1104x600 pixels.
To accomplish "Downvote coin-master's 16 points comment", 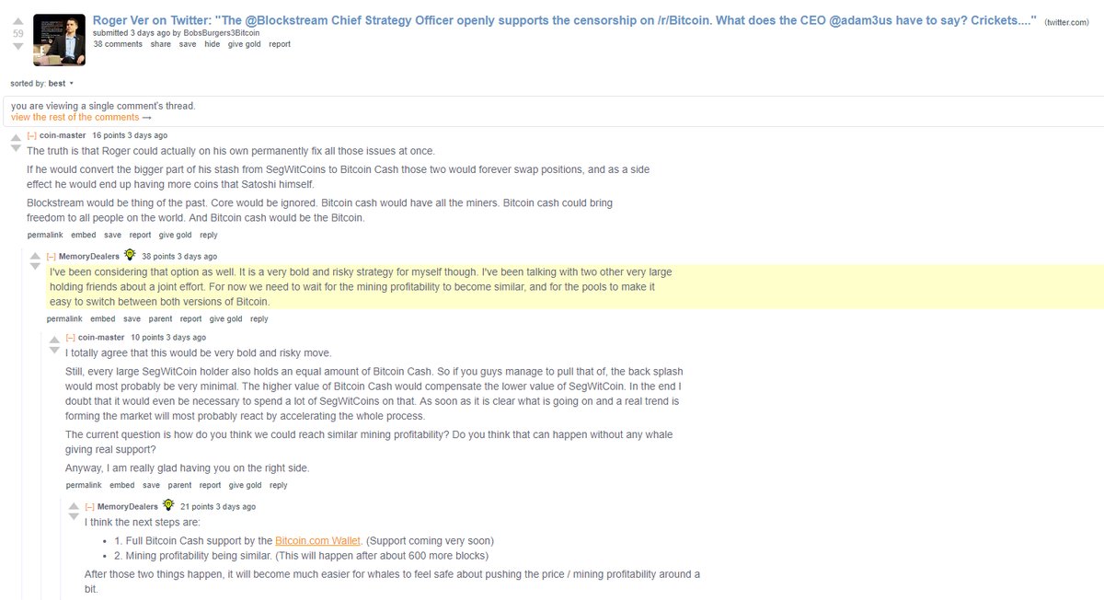I will (x=15, y=149).
